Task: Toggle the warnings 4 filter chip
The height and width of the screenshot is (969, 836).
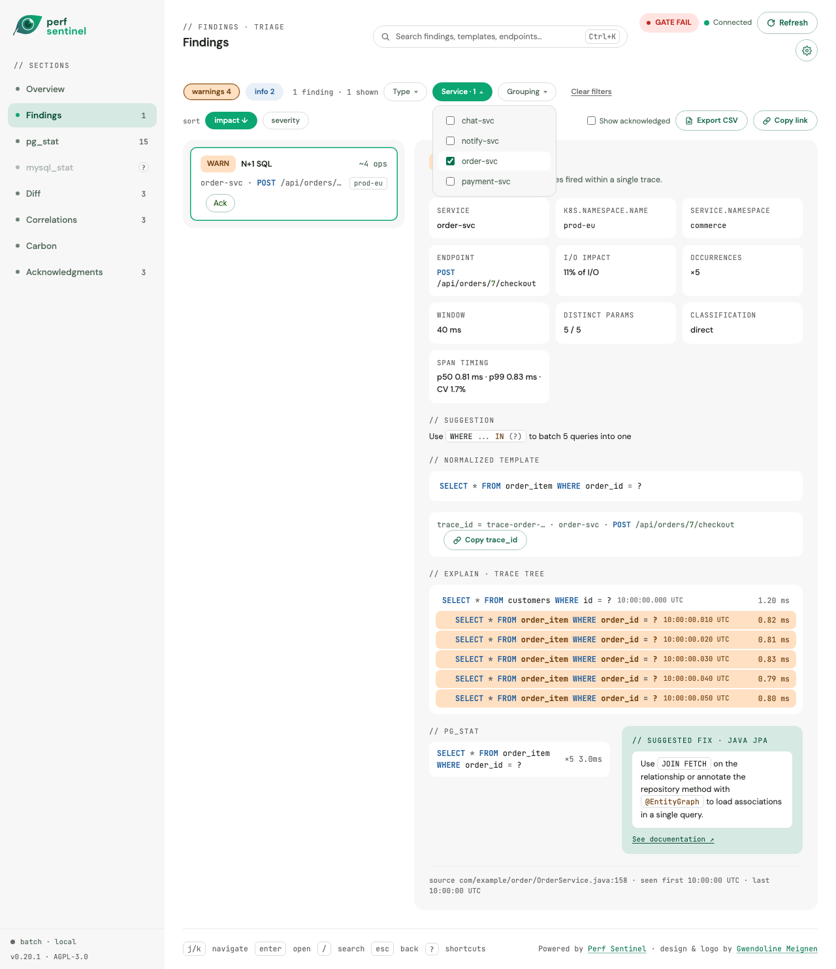Action: (x=212, y=91)
